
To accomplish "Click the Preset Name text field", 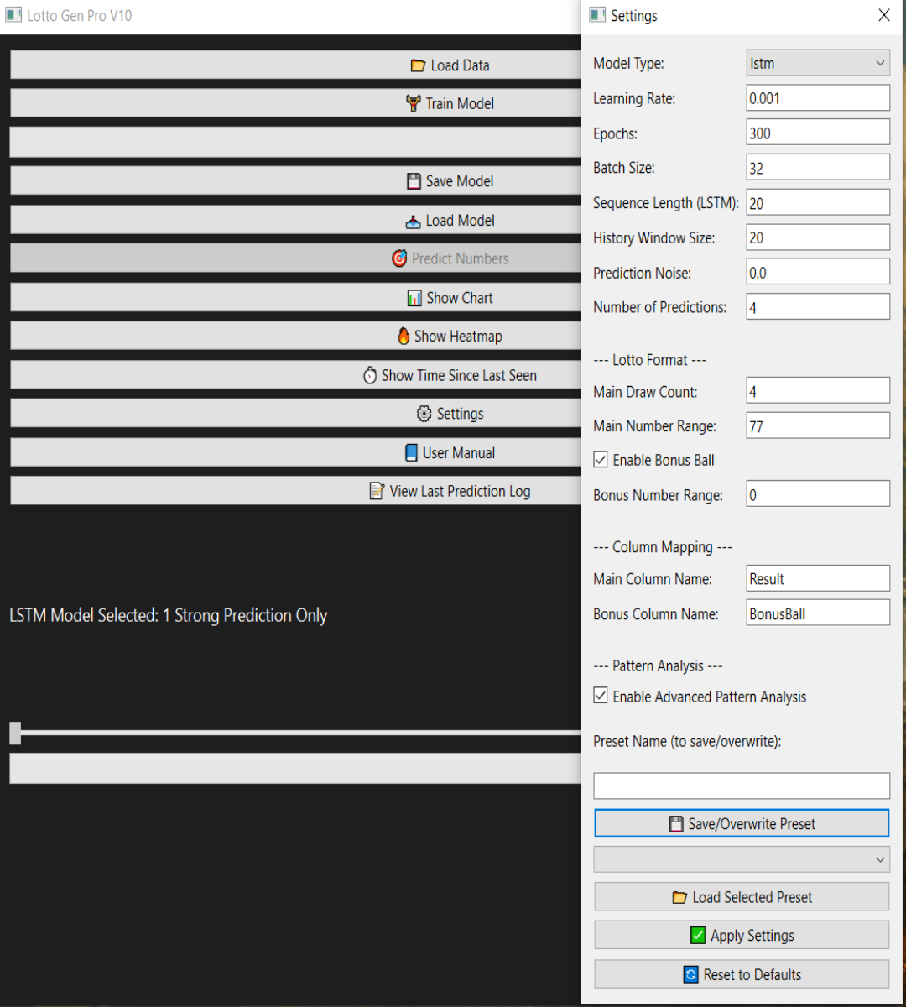I will tap(741, 785).
